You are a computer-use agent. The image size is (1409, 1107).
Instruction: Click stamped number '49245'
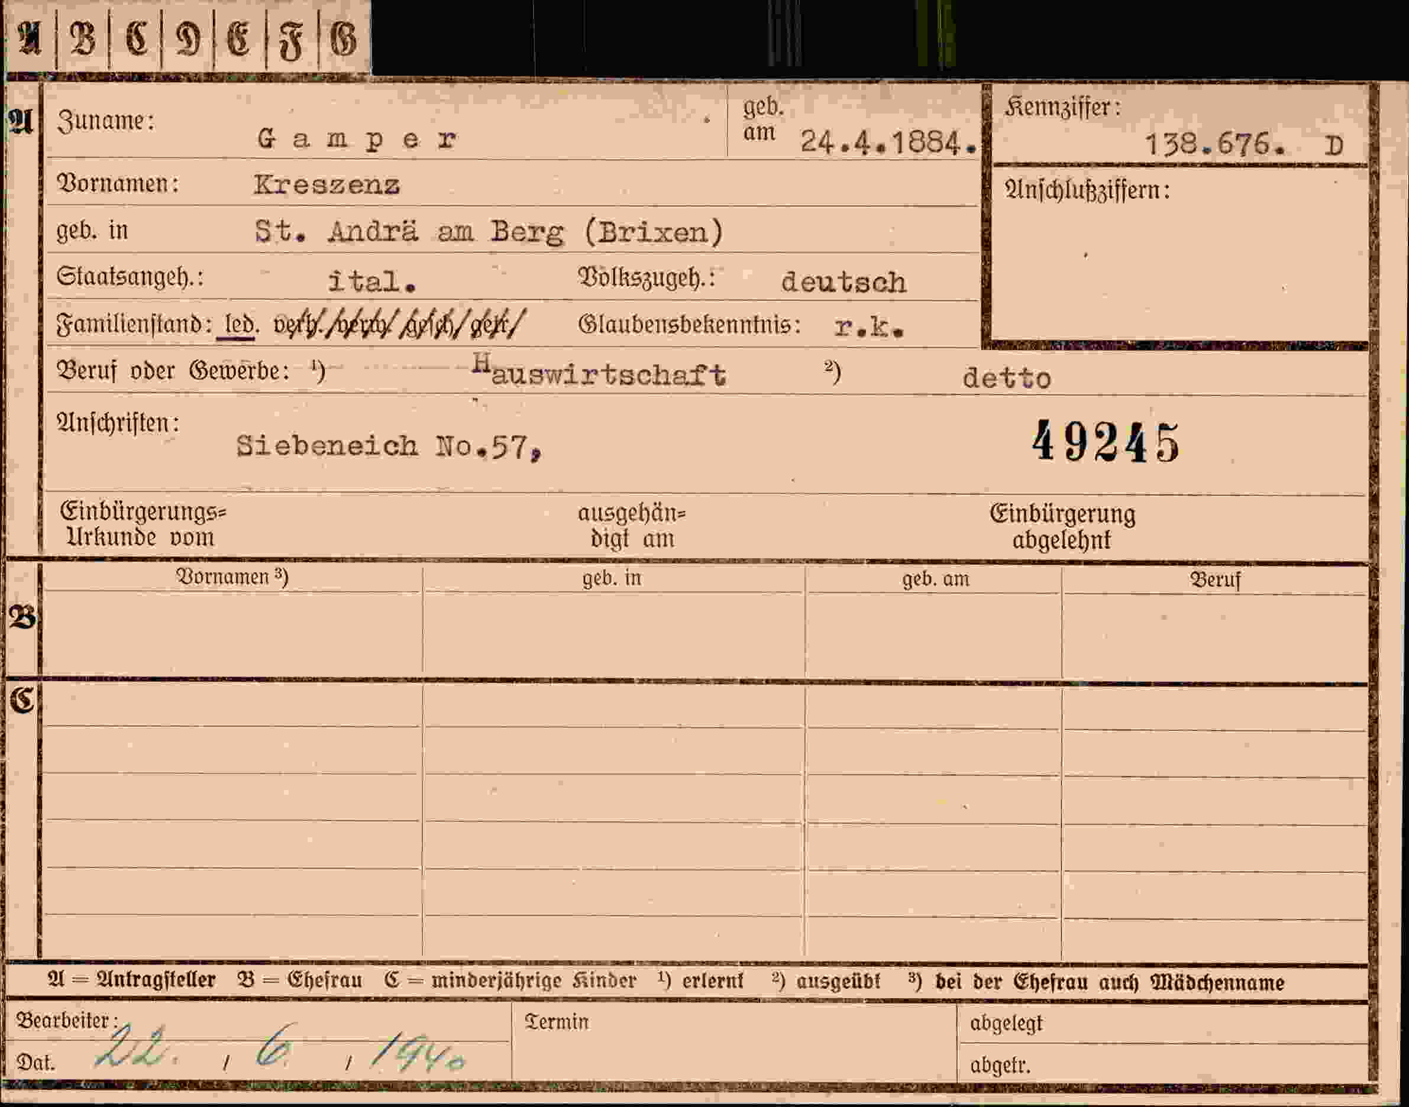click(x=1106, y=442)
